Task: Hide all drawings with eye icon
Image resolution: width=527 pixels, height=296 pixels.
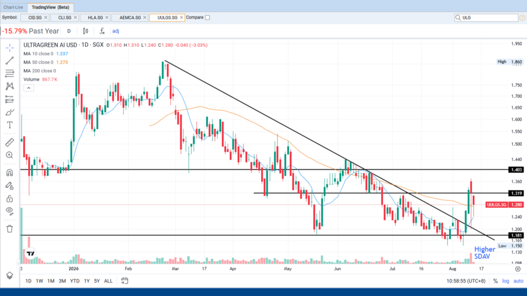Action: (9, 211)
